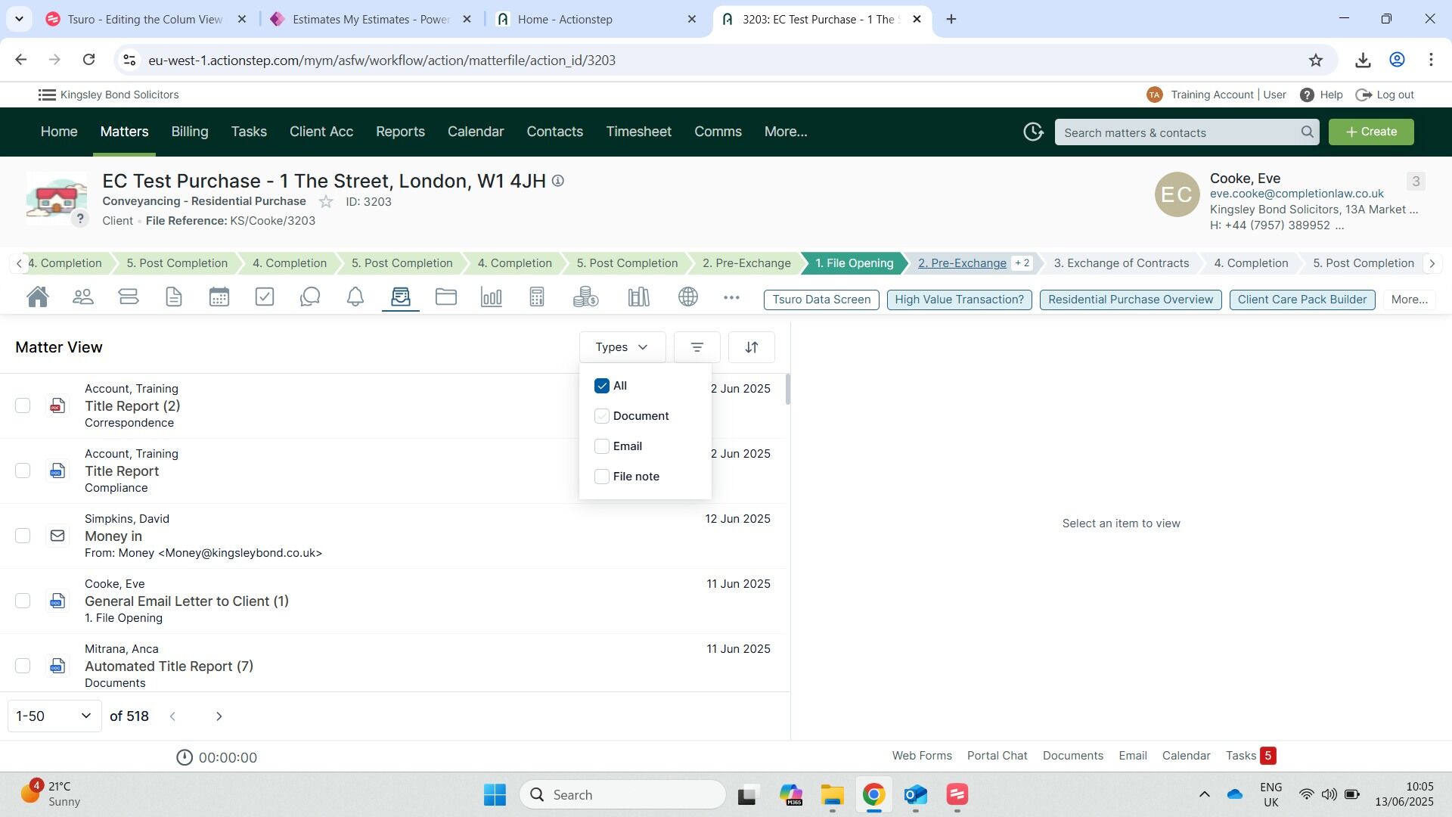1452x817 pixels.
Task: Click the calendar icon in matter toolbar
Action: 219,297
